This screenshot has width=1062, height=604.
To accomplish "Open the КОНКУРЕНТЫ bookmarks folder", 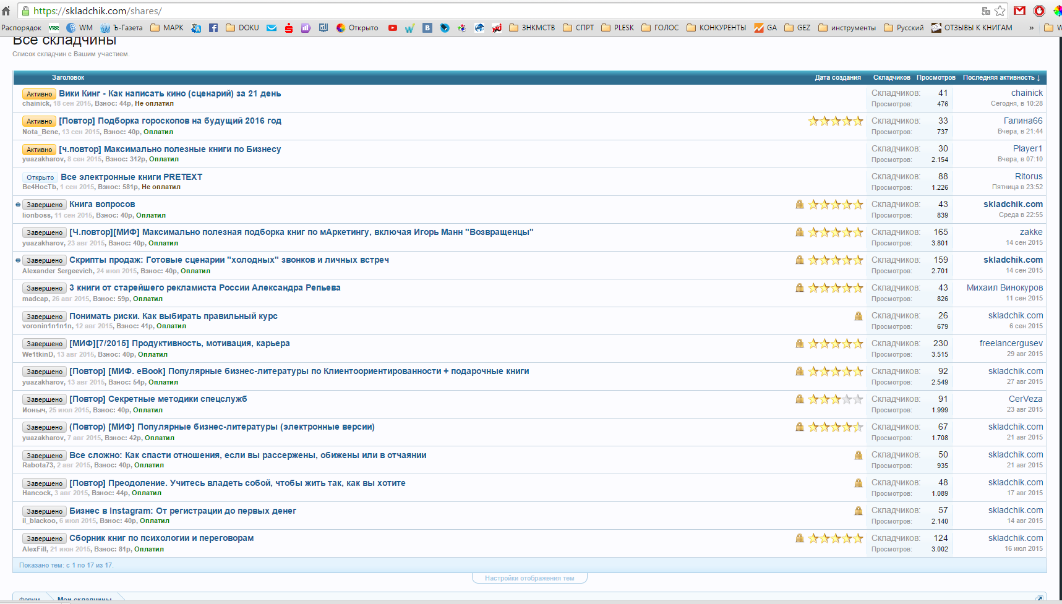I will tap(716, 28).
